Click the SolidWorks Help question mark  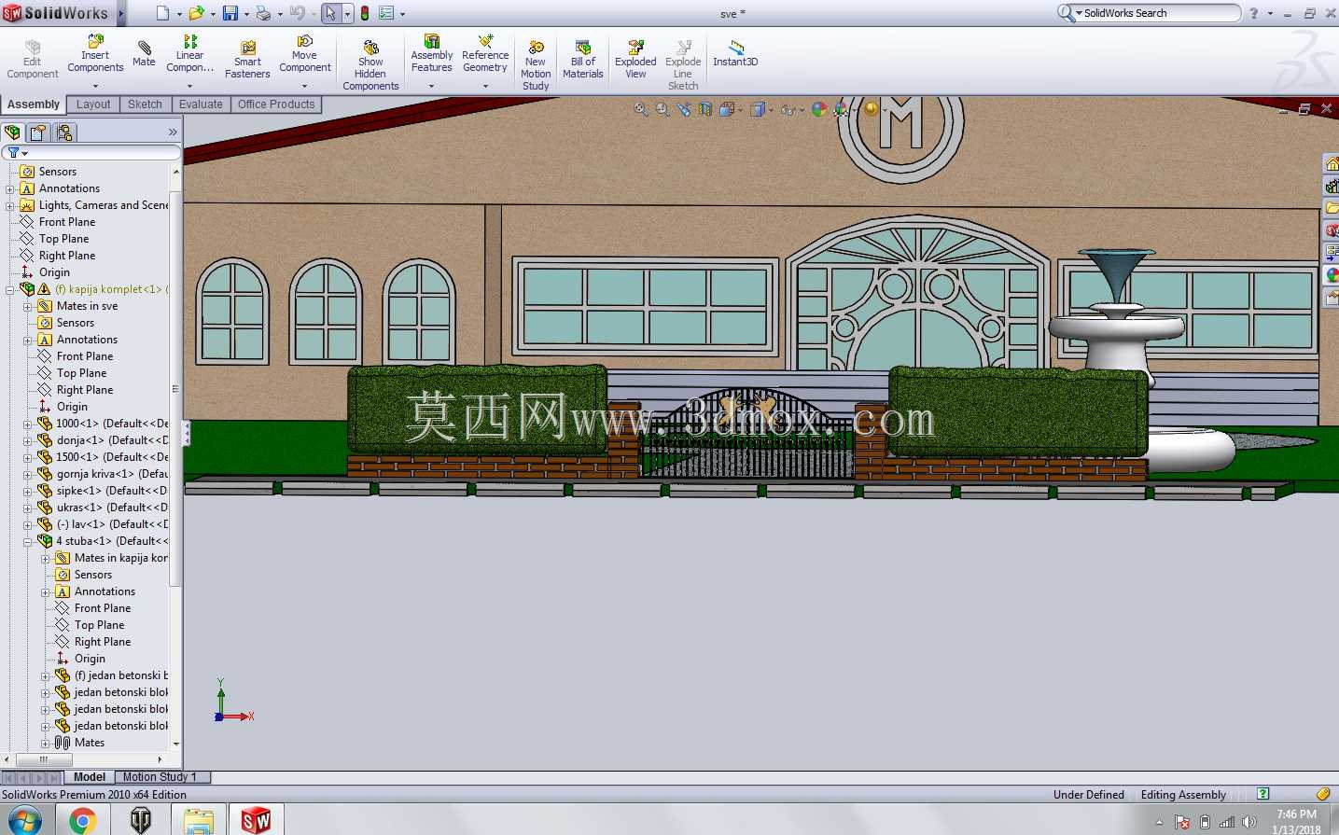coord(1253,13)
